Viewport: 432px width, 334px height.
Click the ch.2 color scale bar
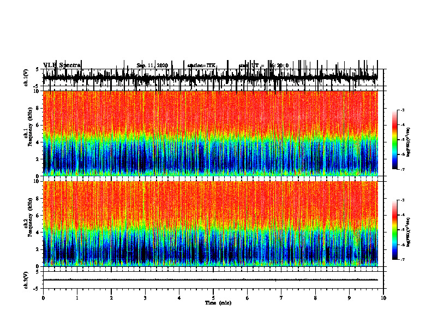[x=395, y=230]
